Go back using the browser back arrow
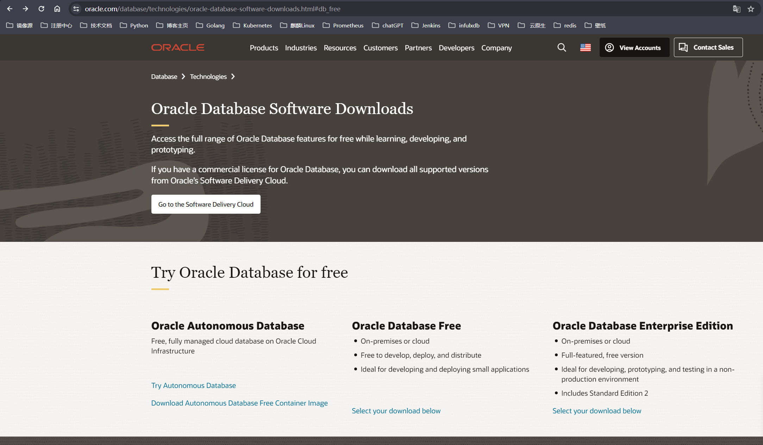The width and height of the screenshot is (763, 445). coord(10,9)
